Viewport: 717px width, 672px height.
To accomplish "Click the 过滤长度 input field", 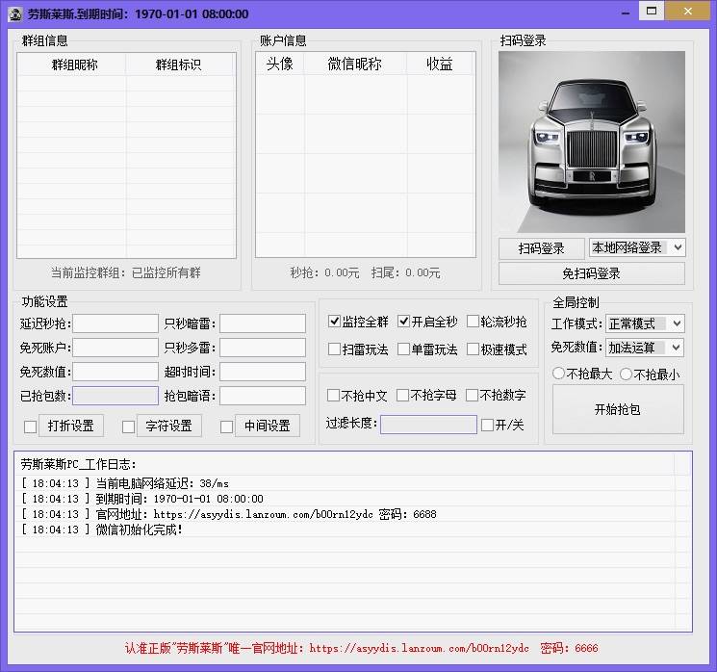I will coord(428,424).
